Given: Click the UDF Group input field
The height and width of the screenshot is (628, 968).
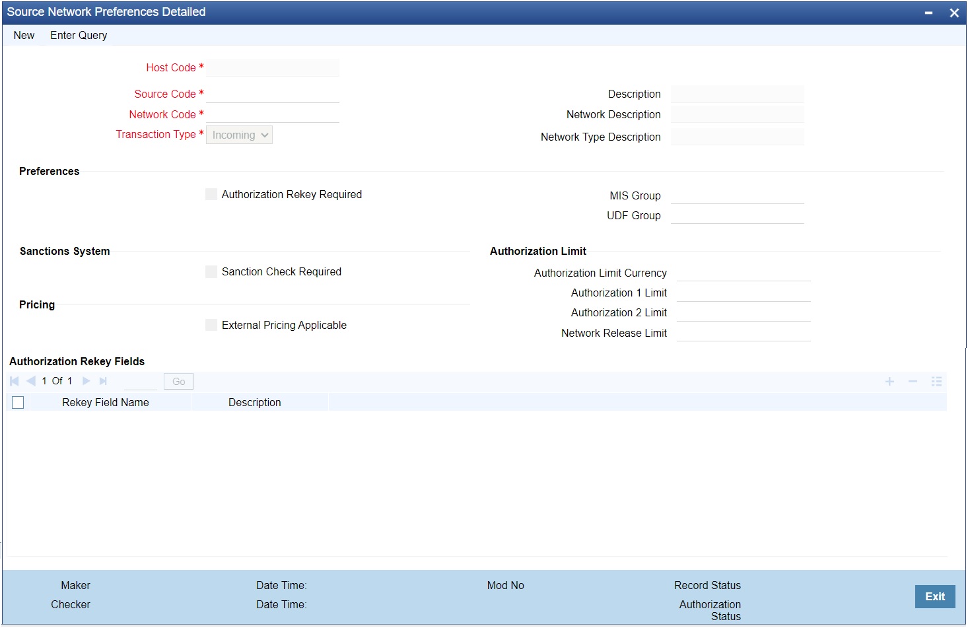Looking at the screenshot, I should (738, 215).
